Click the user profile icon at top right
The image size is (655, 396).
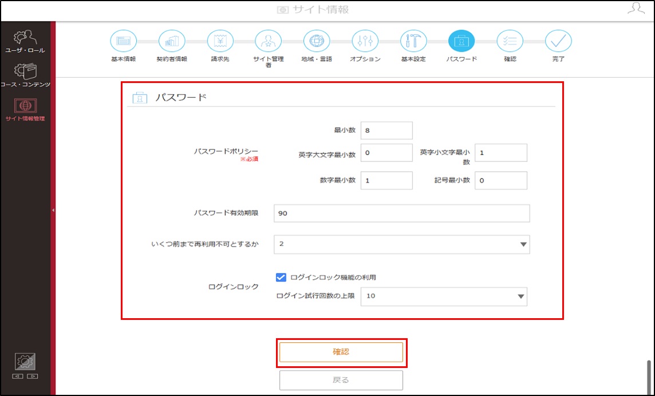click(636, 9)
